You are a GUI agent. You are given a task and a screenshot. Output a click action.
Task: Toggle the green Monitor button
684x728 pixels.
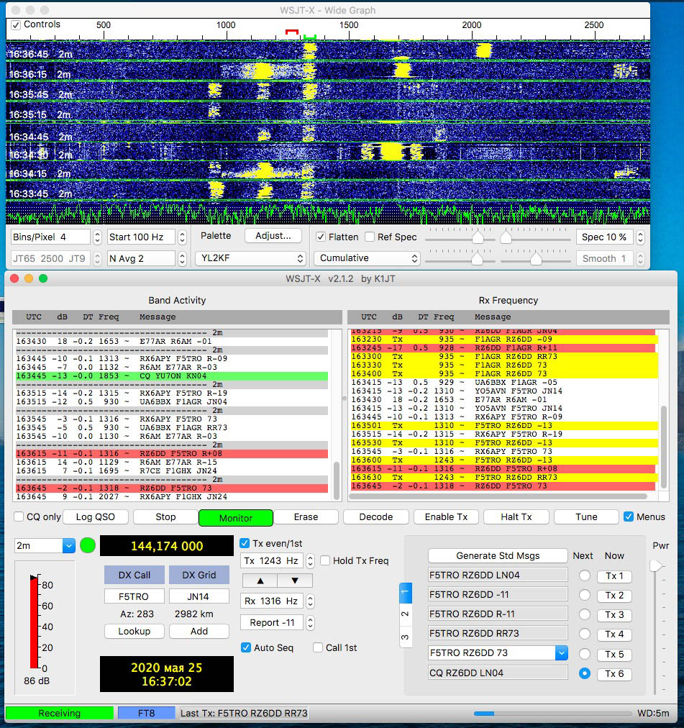pyautogui.click(x=236, y=518)
